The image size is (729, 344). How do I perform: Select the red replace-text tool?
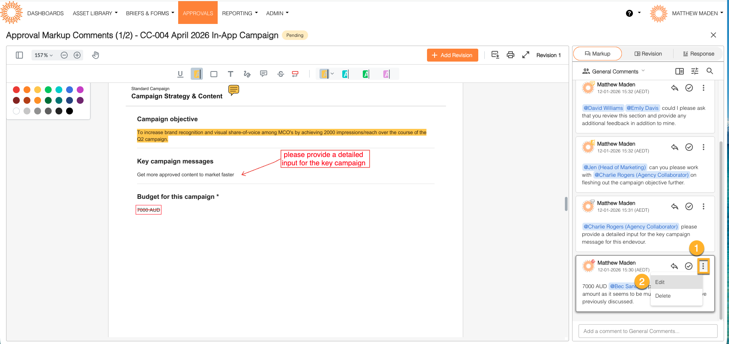pyautogui.click(x=295, y=74)
